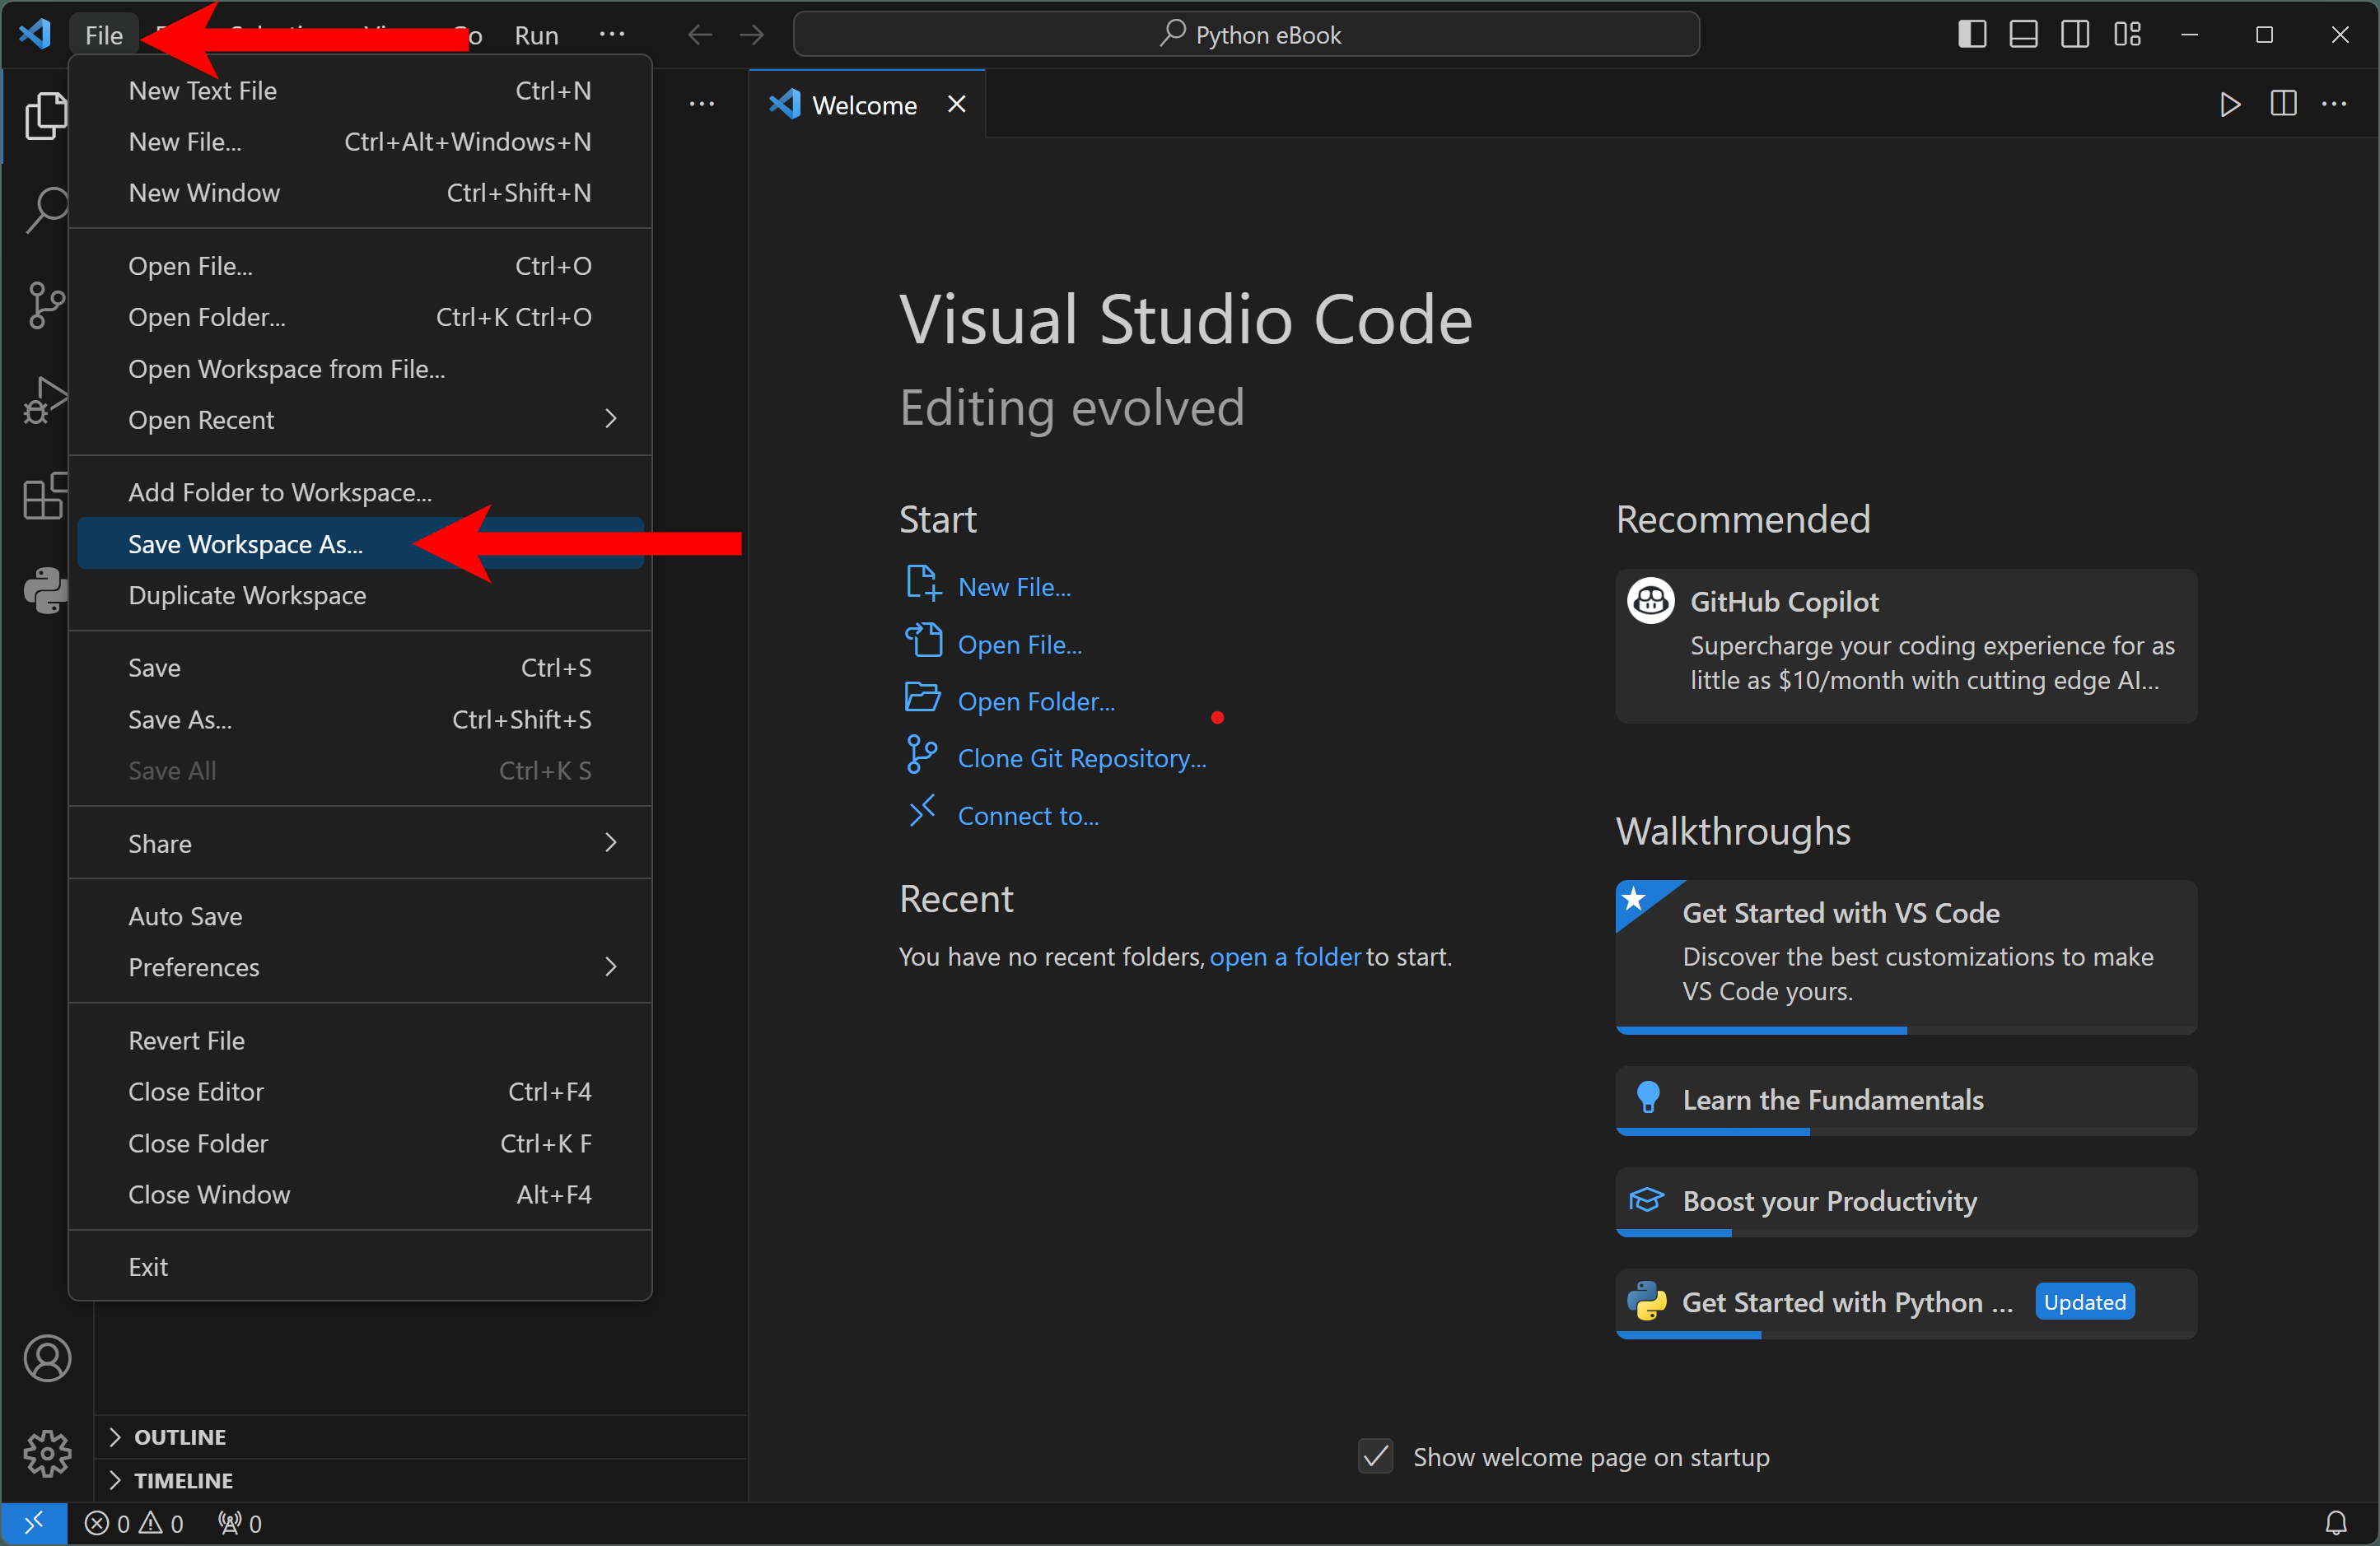The height and width of the screenshot is (1546, 2380).
Task: Open the GitHub Copilot recommendation card
Action: pyautogui.click(x=1906, y=645)
